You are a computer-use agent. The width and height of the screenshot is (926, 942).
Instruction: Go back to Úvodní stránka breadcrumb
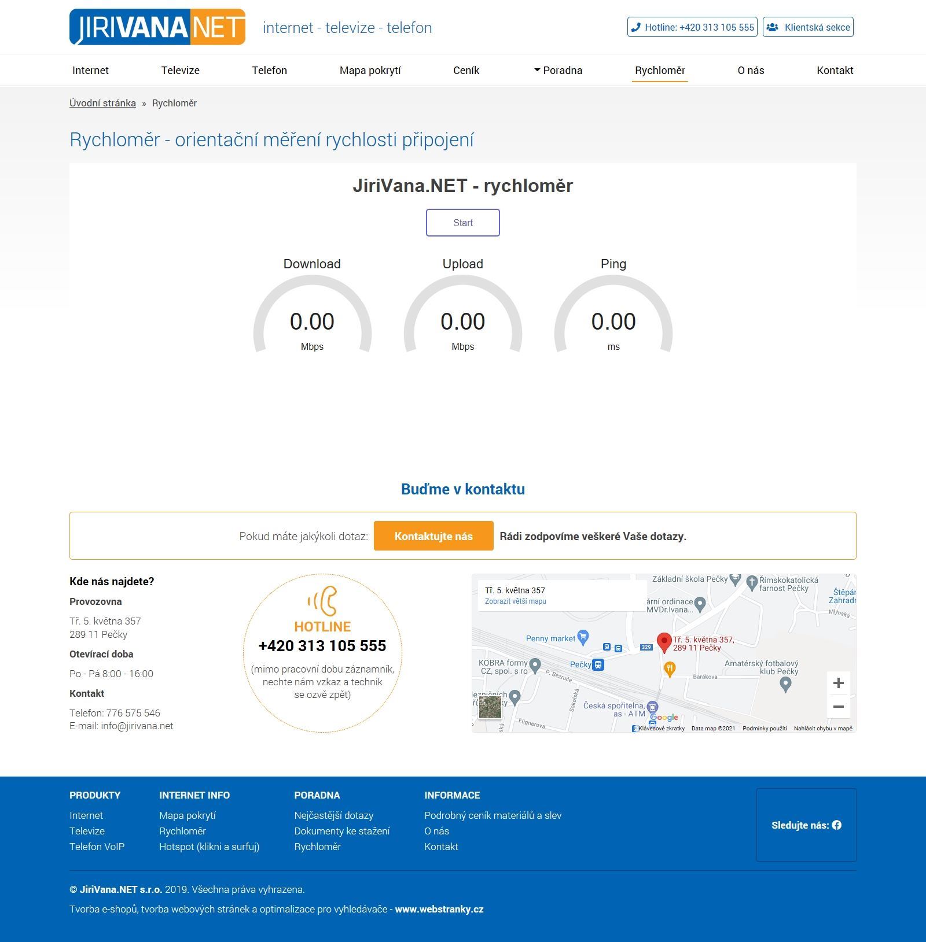102,103
